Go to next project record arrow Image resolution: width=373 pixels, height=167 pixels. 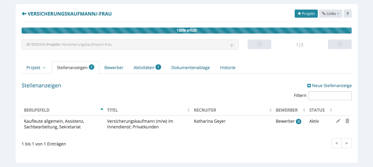tap(340, 44)
